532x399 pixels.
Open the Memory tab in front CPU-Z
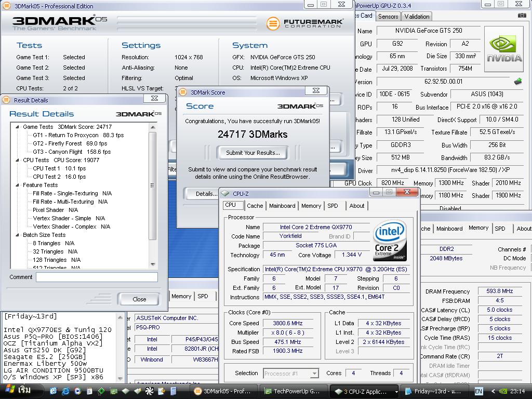tap(311, 206)
